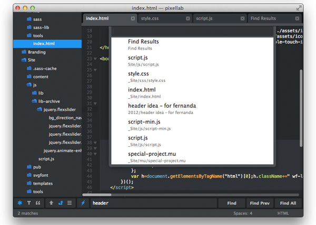Fold code at line 23
This screenshot has height=225, width=316.
tap(95, 59)
